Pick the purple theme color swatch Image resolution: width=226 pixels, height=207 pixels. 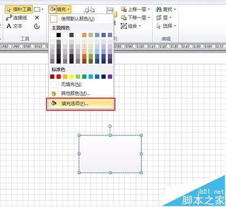click(x=110, y=35)
